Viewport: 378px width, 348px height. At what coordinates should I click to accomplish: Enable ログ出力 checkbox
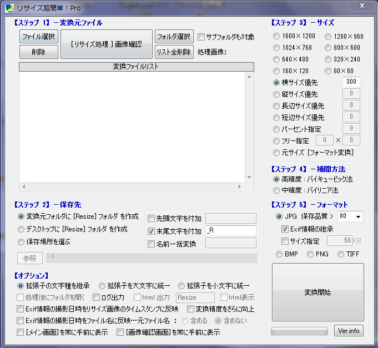[96, 297]
